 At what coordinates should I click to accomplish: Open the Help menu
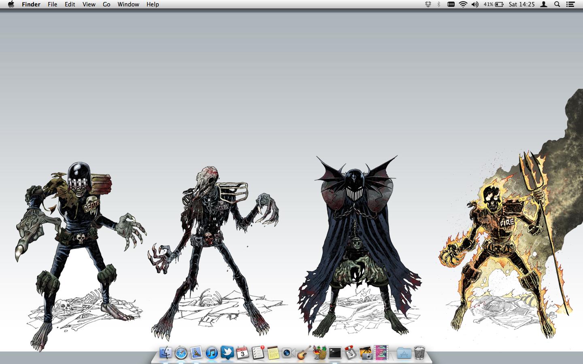coord(153,4)
